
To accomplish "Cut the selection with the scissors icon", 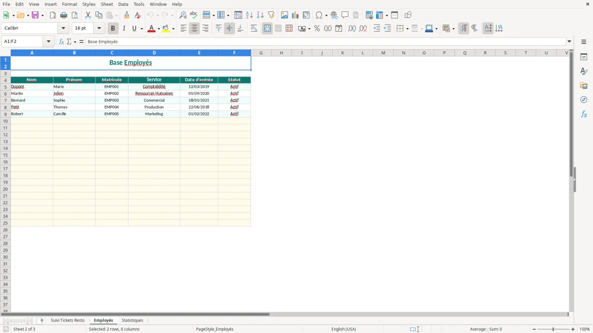I will point(88,15).
